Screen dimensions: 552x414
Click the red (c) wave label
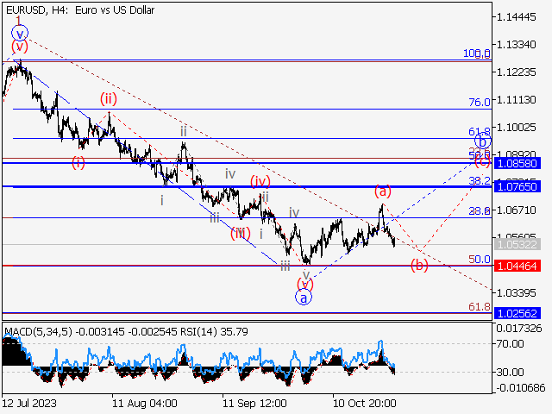(482, 161)
